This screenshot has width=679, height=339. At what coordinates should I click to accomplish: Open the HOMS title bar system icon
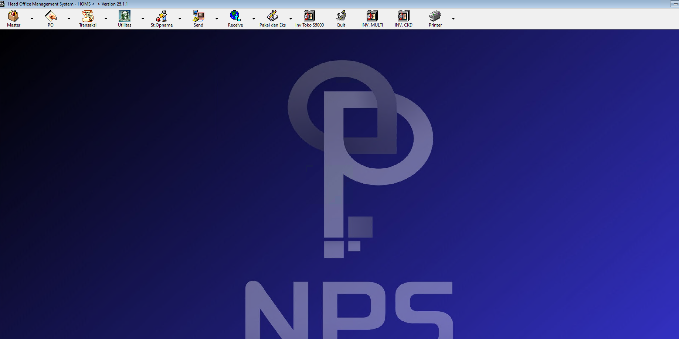click(3, 4)
